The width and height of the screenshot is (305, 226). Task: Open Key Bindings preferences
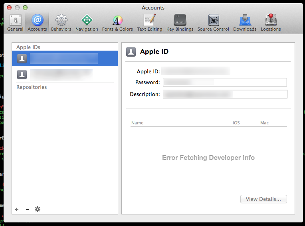pos(180,23)
